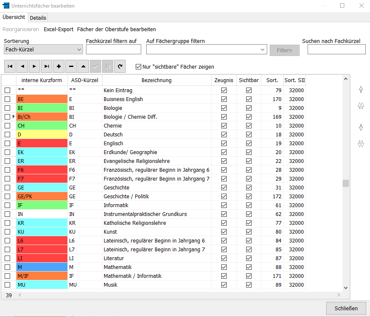Image resolution: width=370 pixels, height=317 pixels.
Task: Click the Filtern button
Action: coord(284,50)
